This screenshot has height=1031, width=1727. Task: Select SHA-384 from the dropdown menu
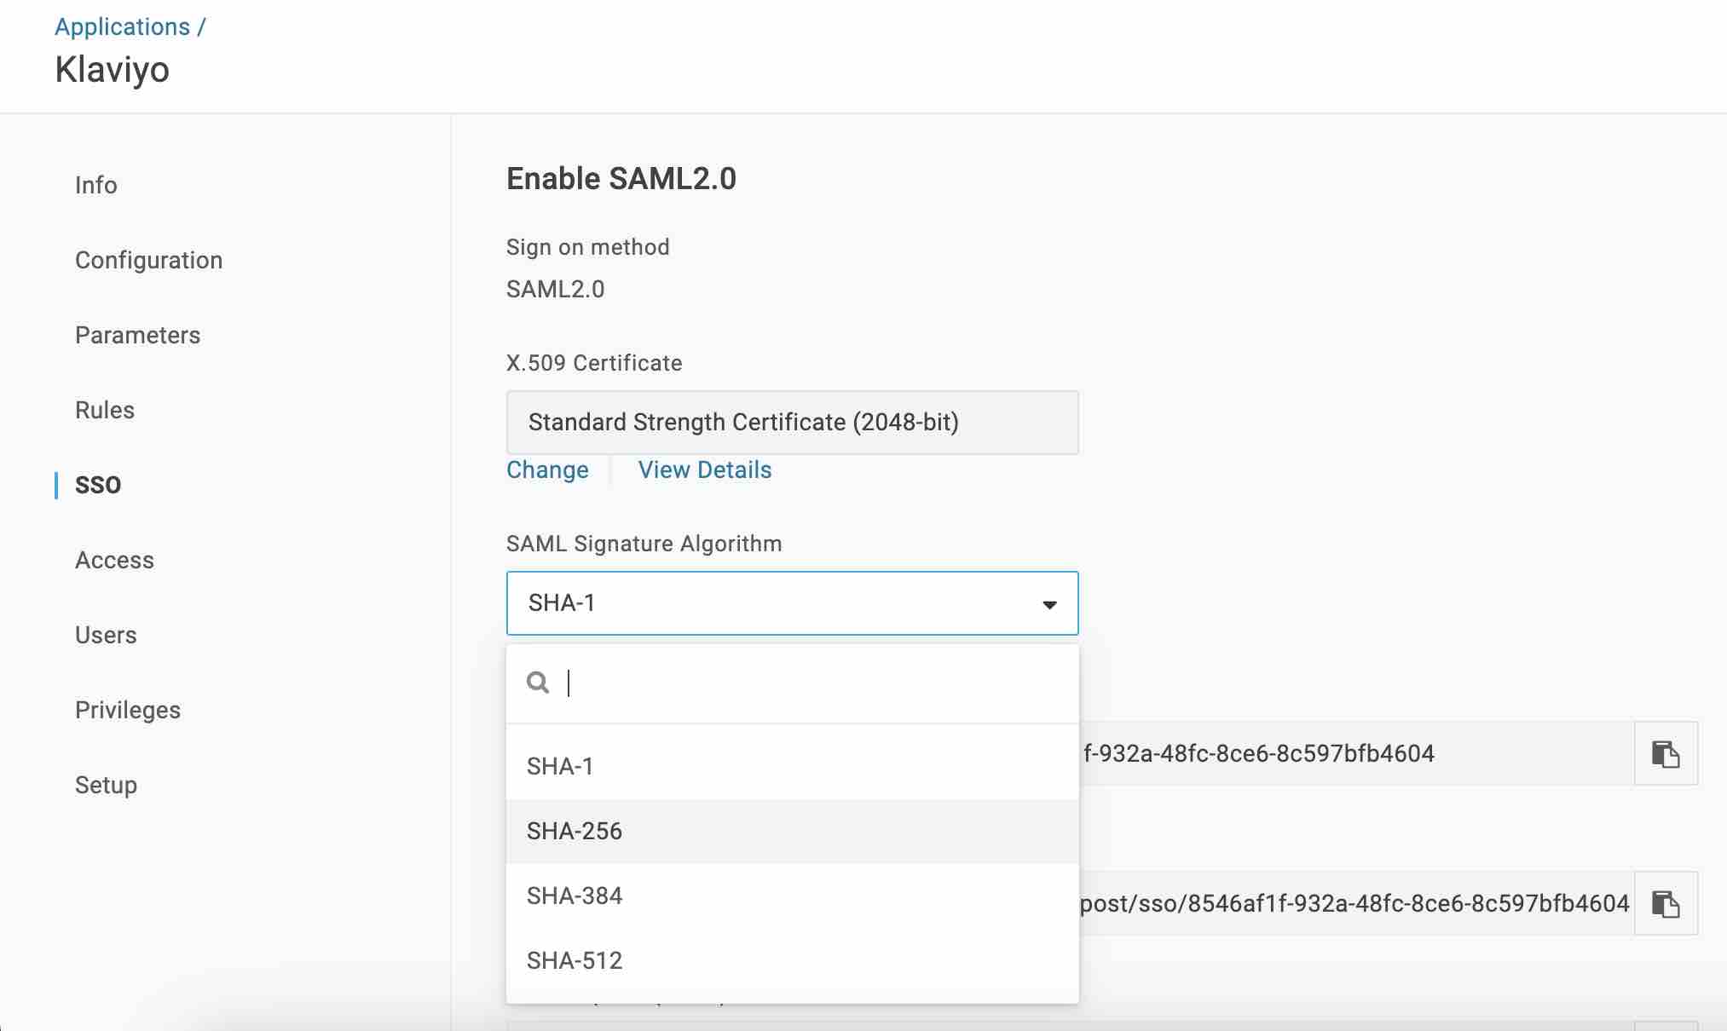pyautogui.click(x=575, y=895)
